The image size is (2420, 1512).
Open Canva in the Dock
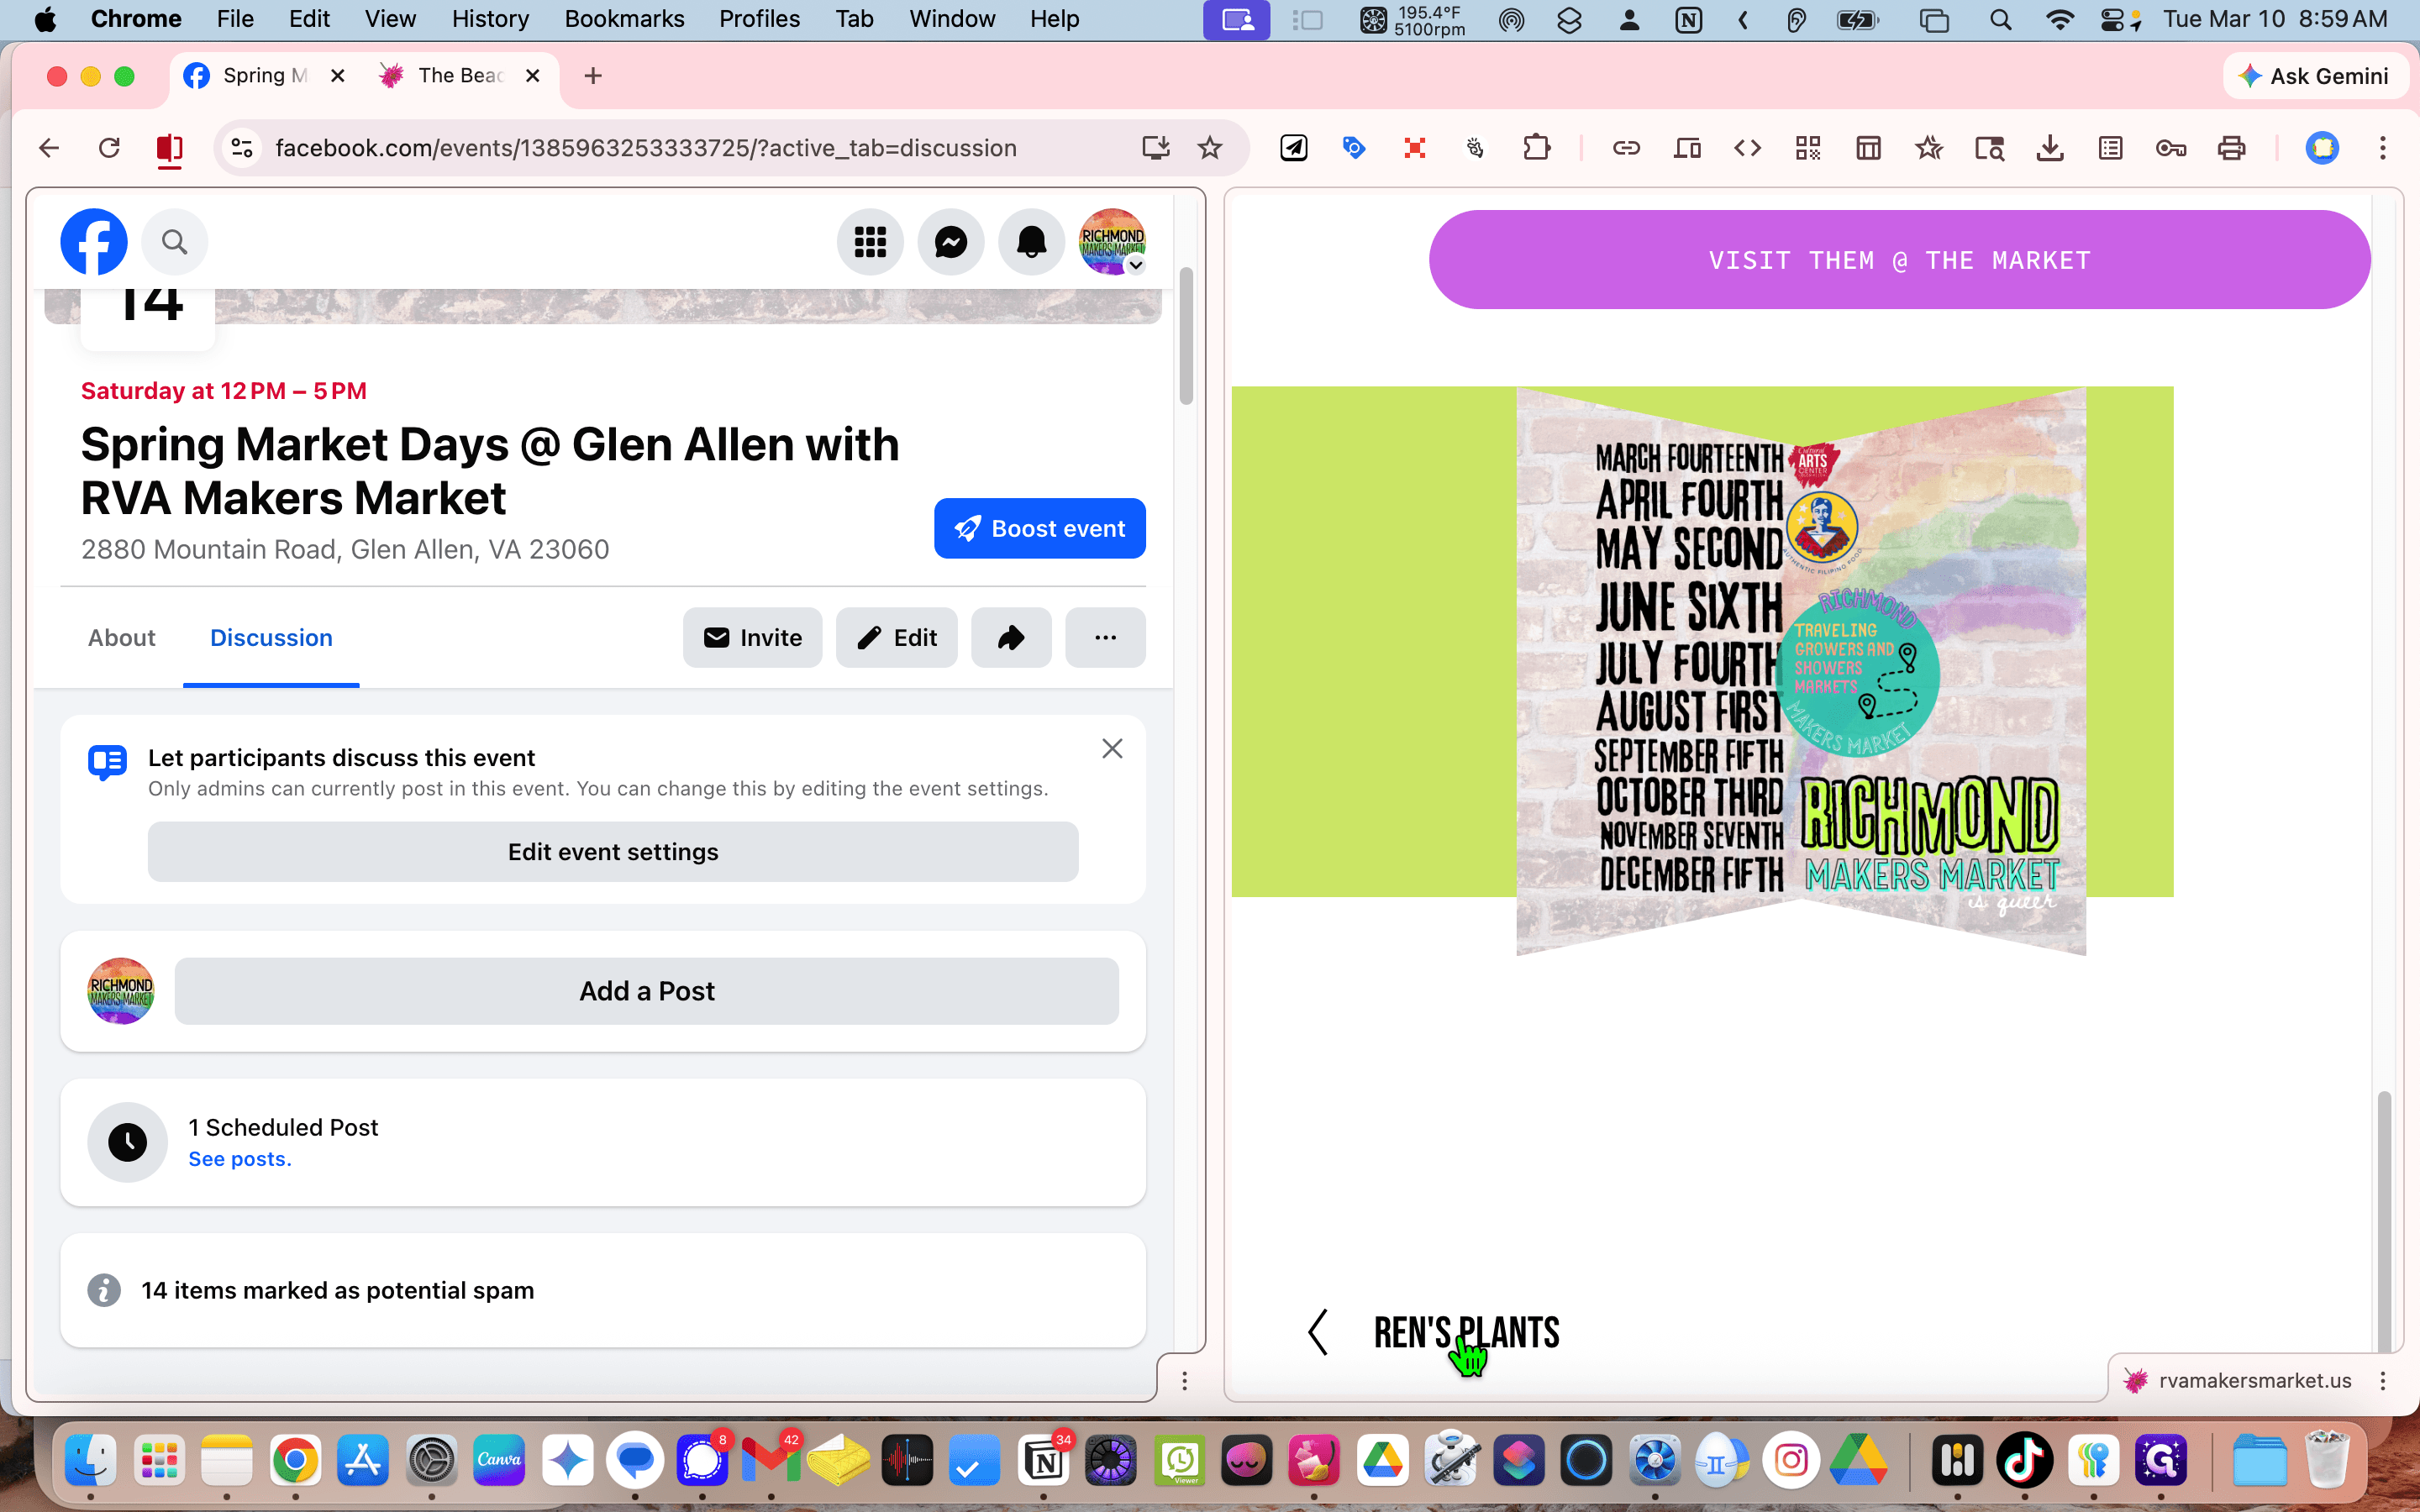500,1460
